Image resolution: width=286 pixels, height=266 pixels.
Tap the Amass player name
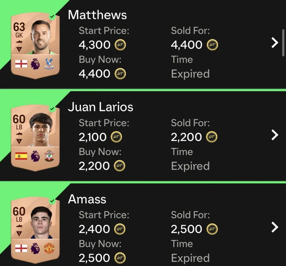(87, 199)
